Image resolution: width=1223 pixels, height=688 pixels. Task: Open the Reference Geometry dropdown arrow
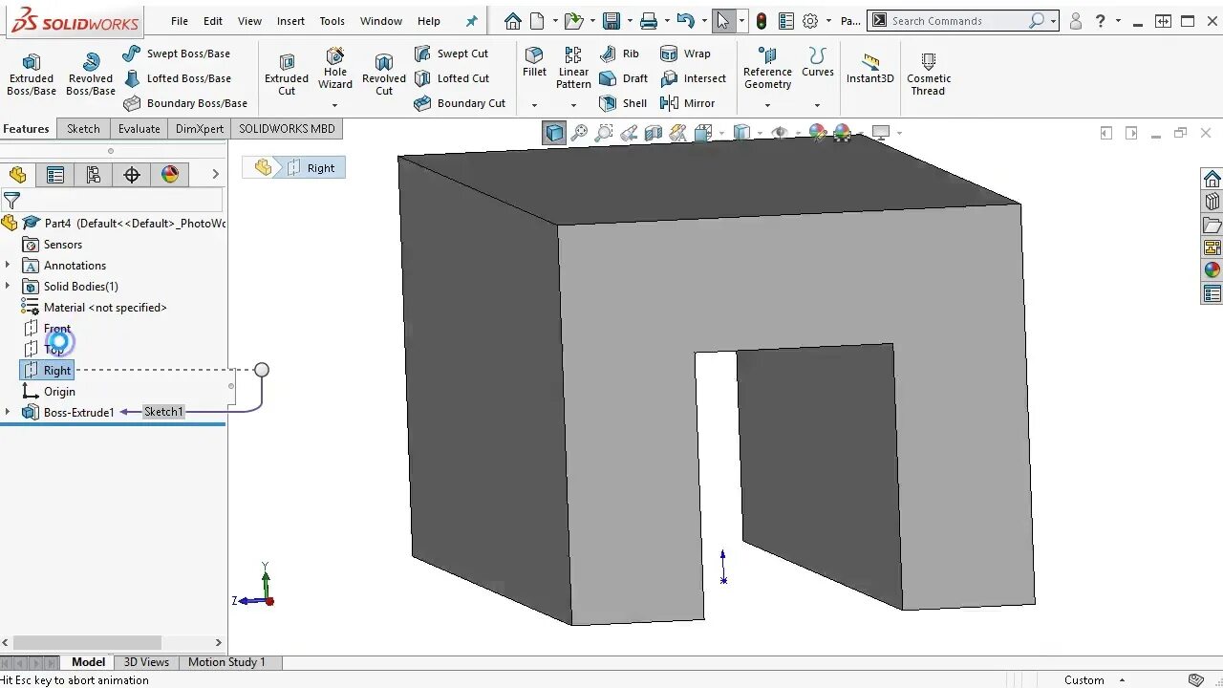767,105
